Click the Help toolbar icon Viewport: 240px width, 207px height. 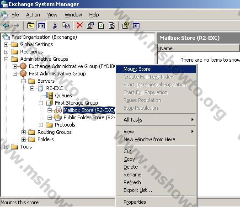(x=126, y=26)
